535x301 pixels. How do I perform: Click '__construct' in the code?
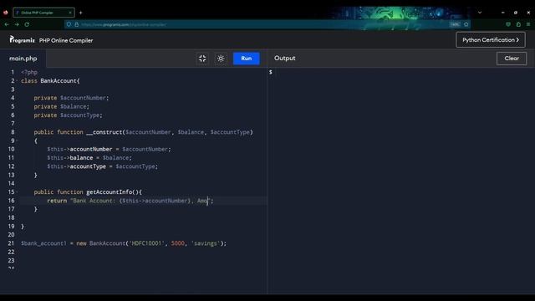click(104, 132)
